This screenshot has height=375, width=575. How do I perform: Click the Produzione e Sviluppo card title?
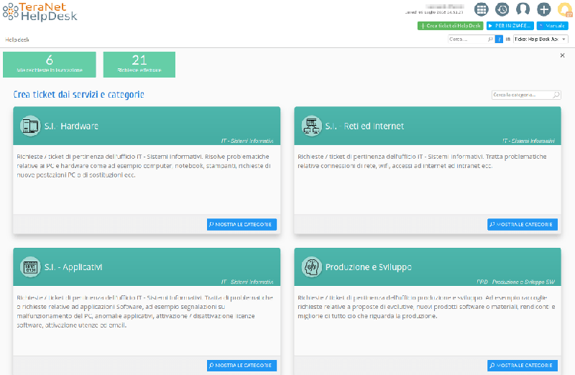pos(369,267)
